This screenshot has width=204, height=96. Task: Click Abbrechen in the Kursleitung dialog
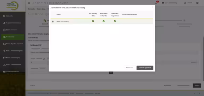point(129,68)
